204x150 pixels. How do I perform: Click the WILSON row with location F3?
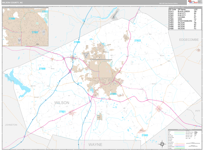pyautogui.click(x=185, y=29)
